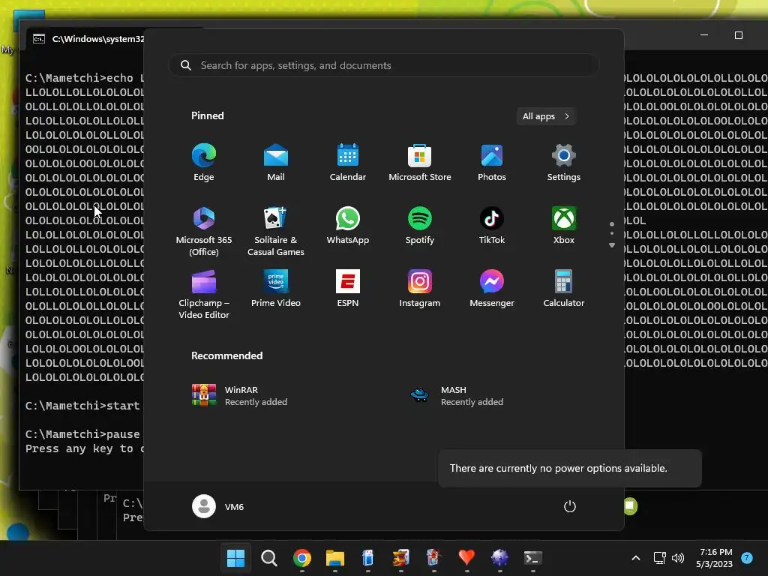The height and width of the screenshot is (576, 768).
Task: Open Google Chrome from taskbar
Action: pos(301,558)
